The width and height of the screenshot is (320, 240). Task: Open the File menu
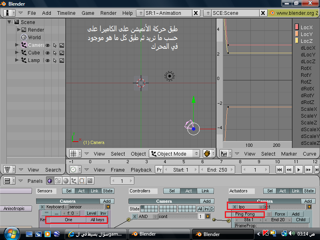click(x=32, y=13)
